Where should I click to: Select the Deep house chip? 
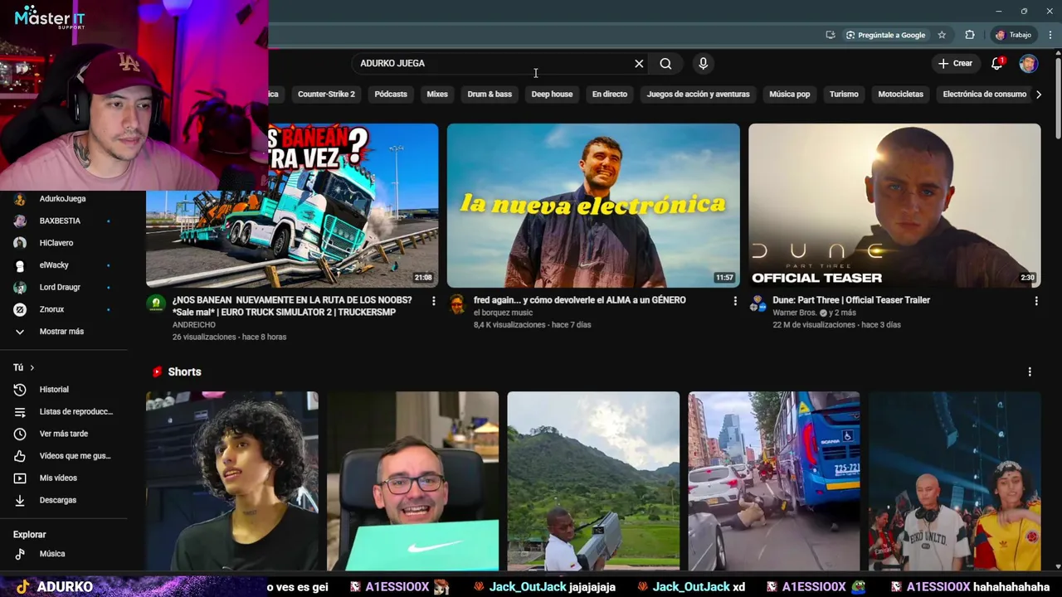point(552,95)
